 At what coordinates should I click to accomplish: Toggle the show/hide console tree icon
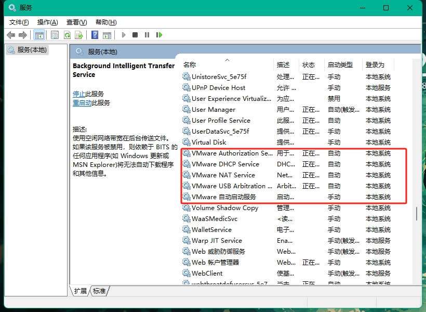tap(39, 35)
